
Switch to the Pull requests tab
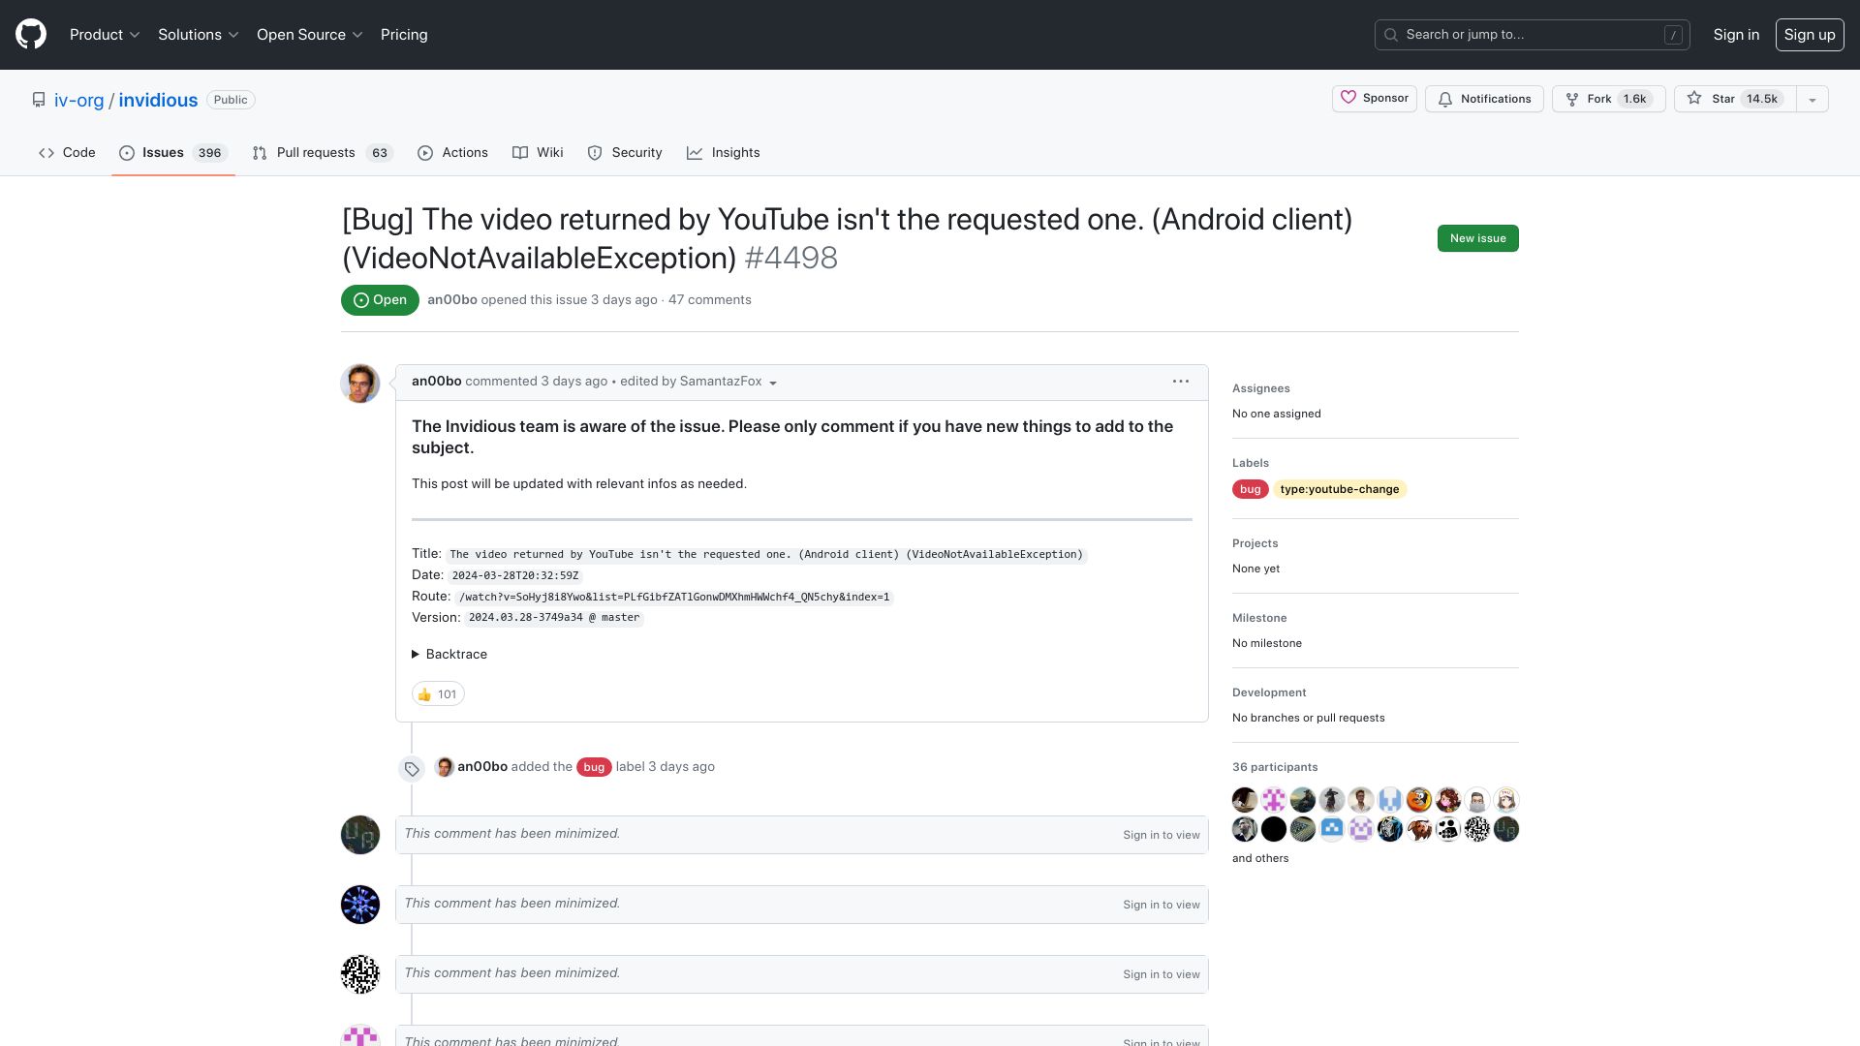coord(322,152)
